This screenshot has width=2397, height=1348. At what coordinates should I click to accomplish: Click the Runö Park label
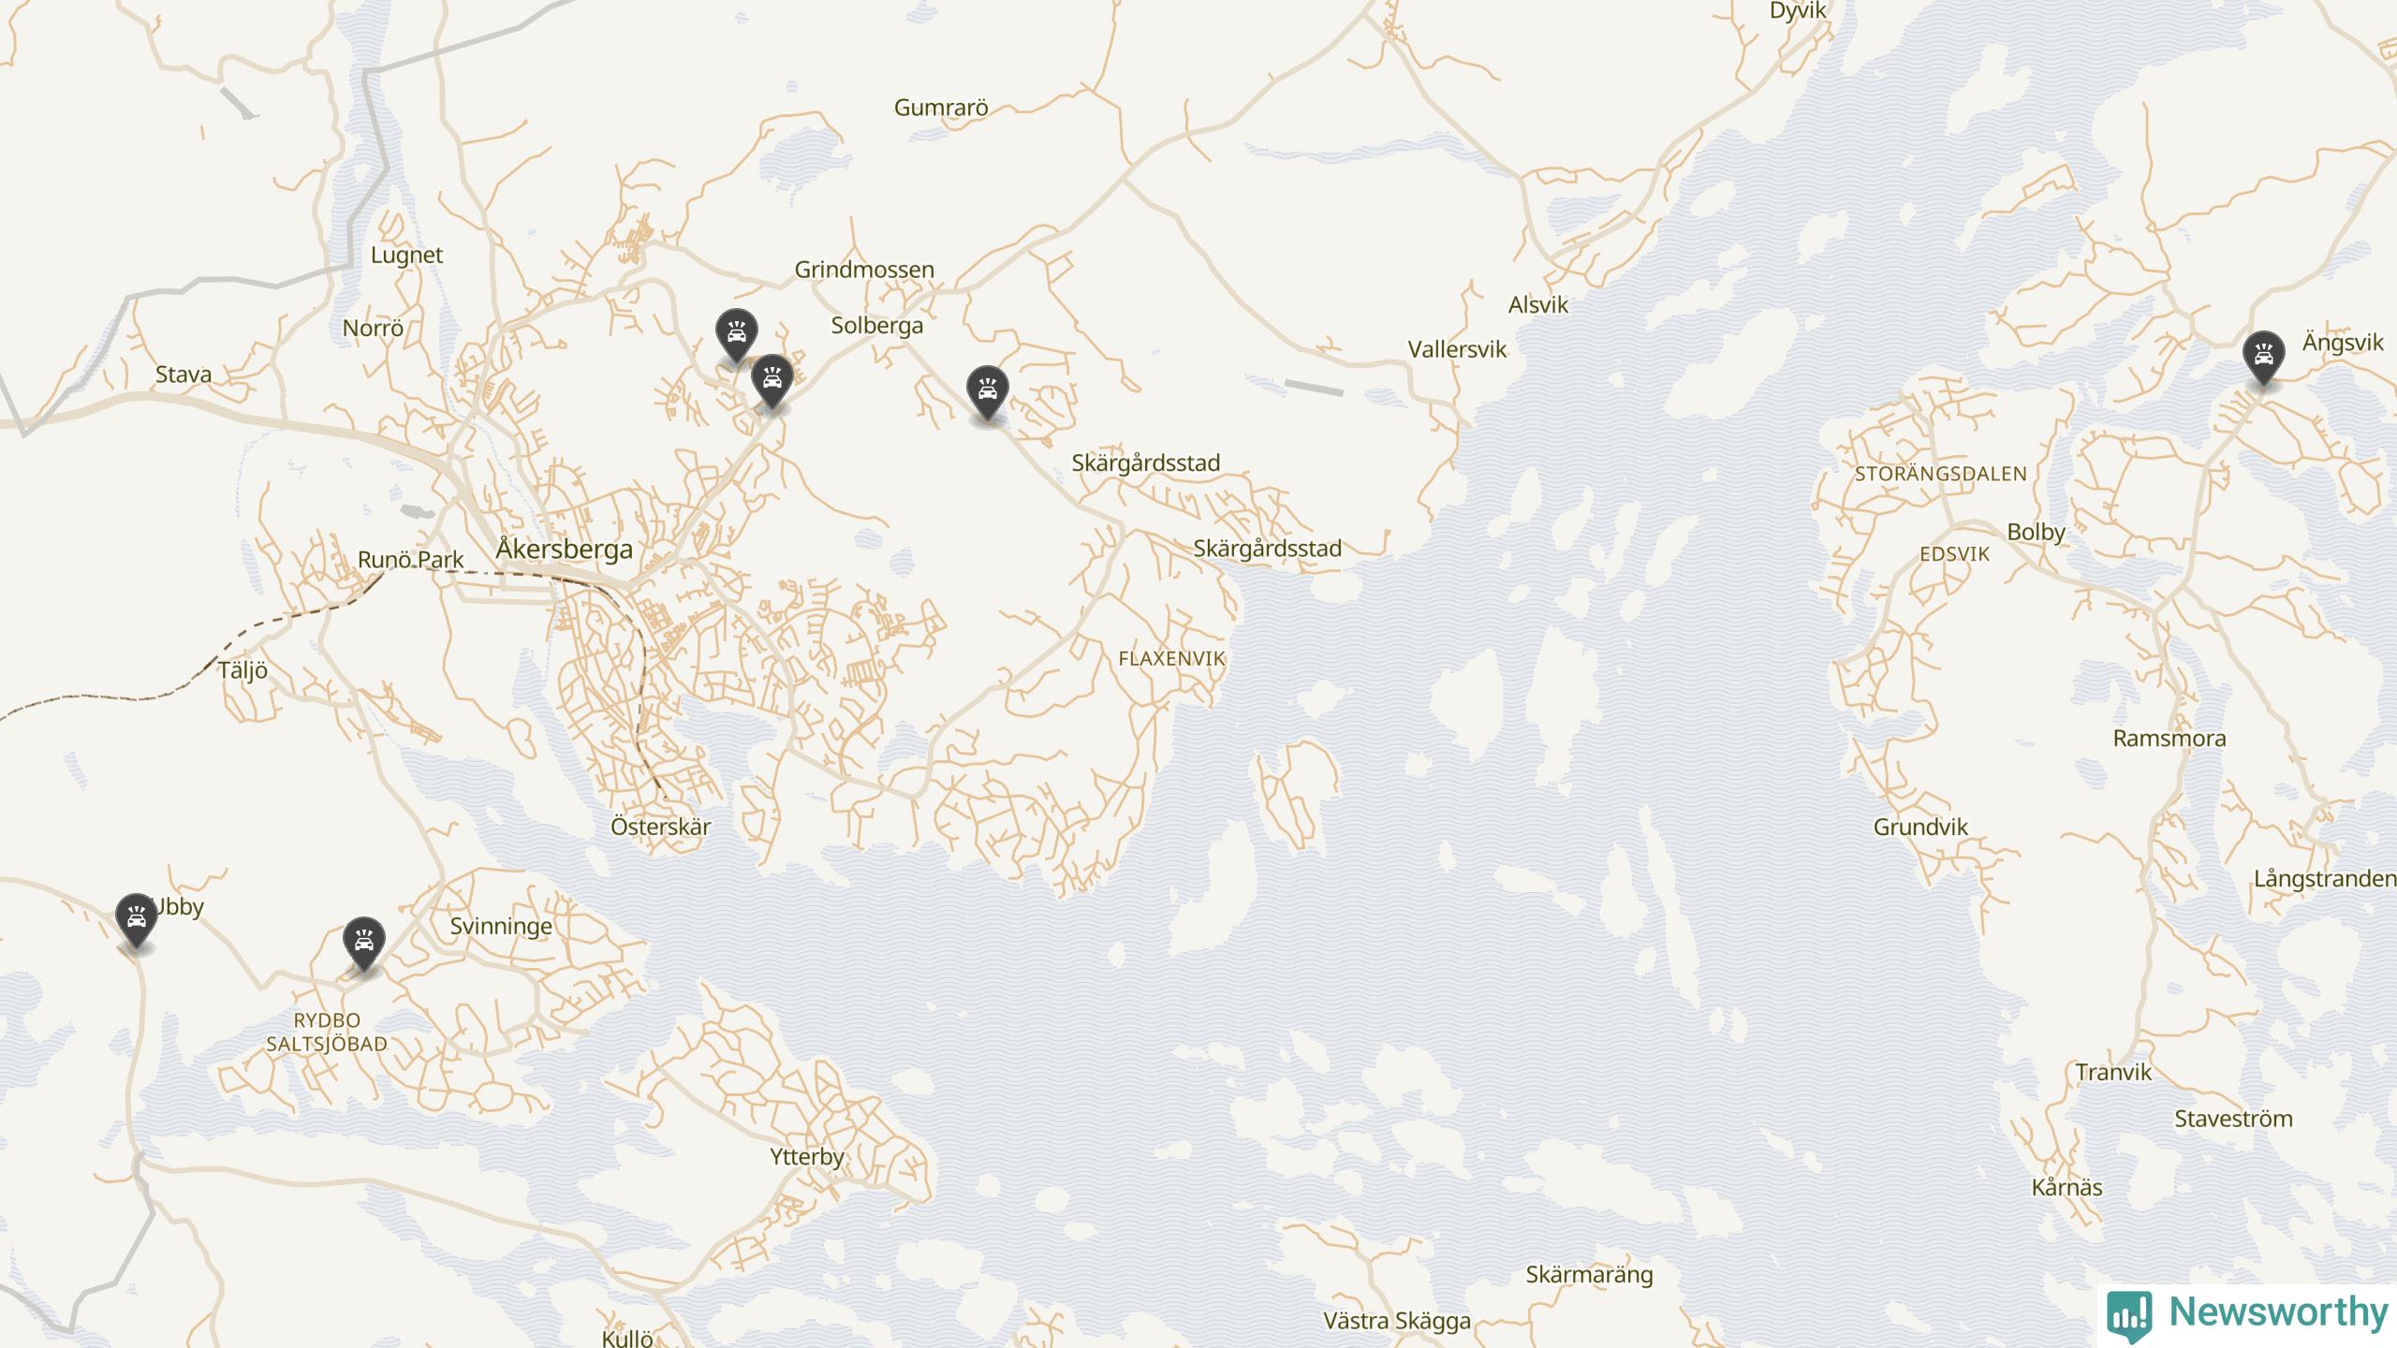(x=411, y=560)
